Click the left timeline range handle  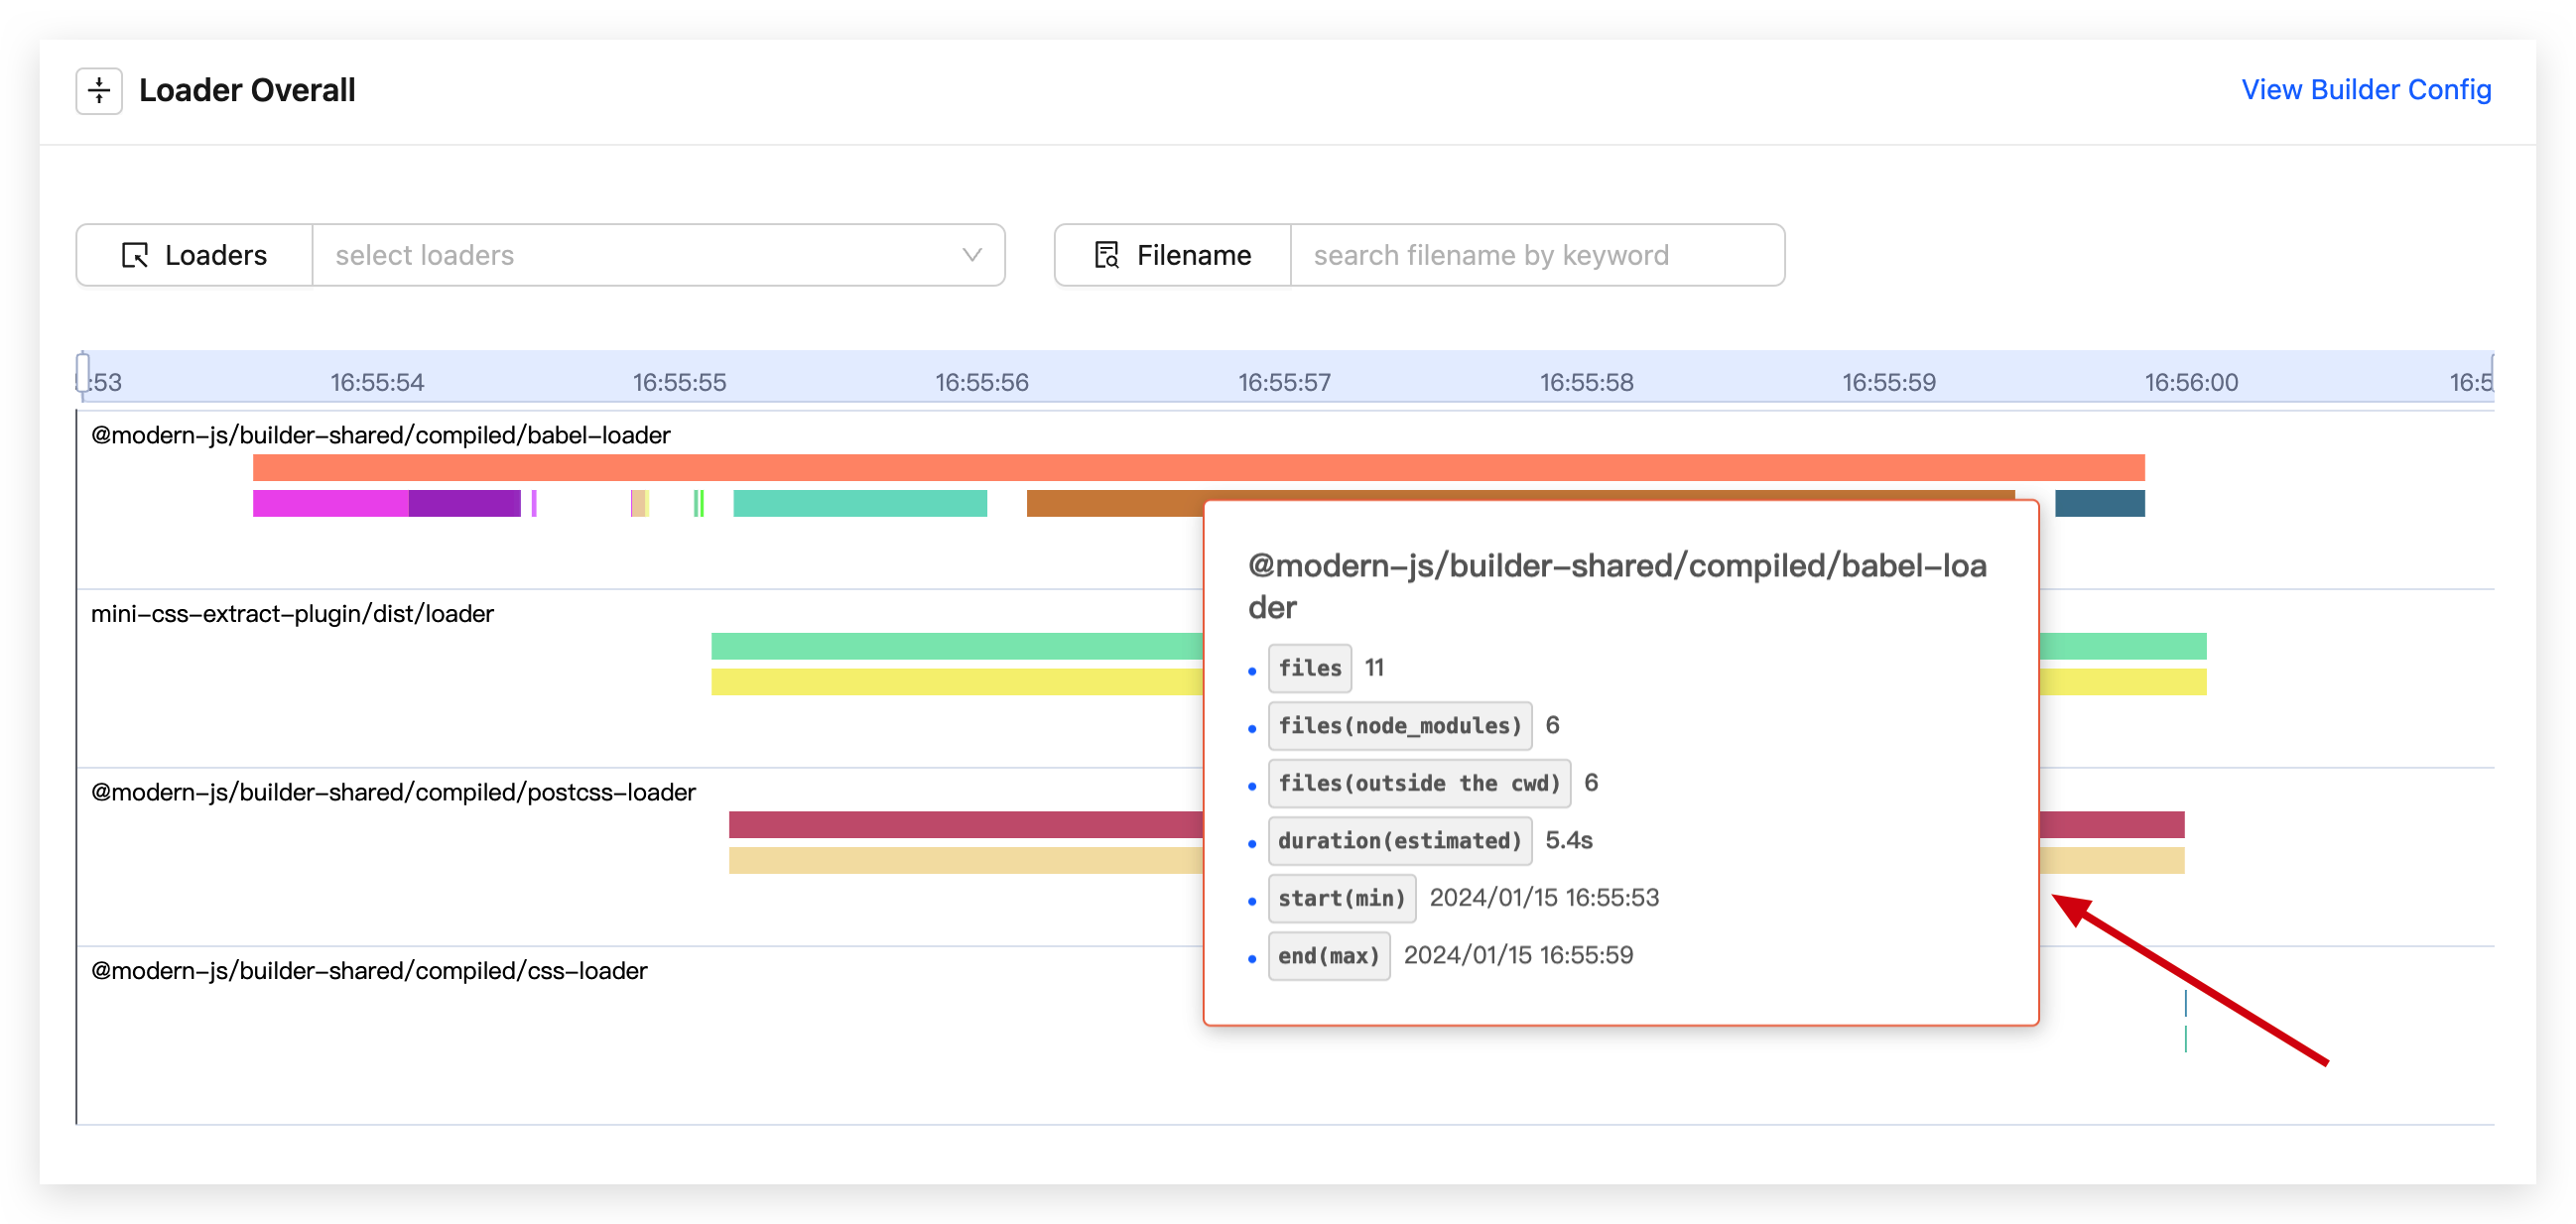[x=83, y=373]
